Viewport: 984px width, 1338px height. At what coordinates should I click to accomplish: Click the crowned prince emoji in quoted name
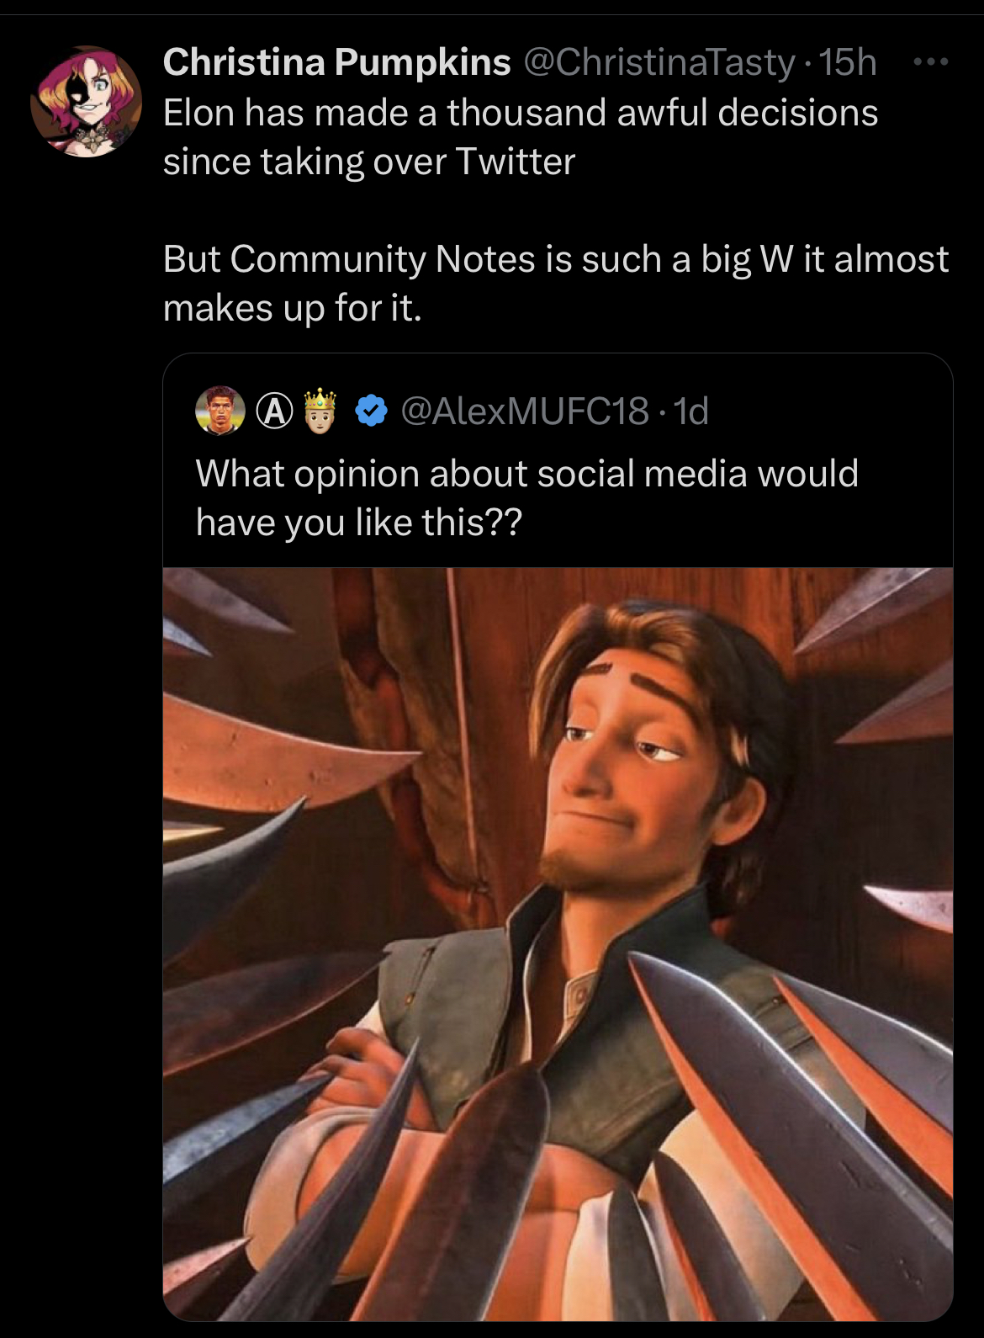point(320,411)
